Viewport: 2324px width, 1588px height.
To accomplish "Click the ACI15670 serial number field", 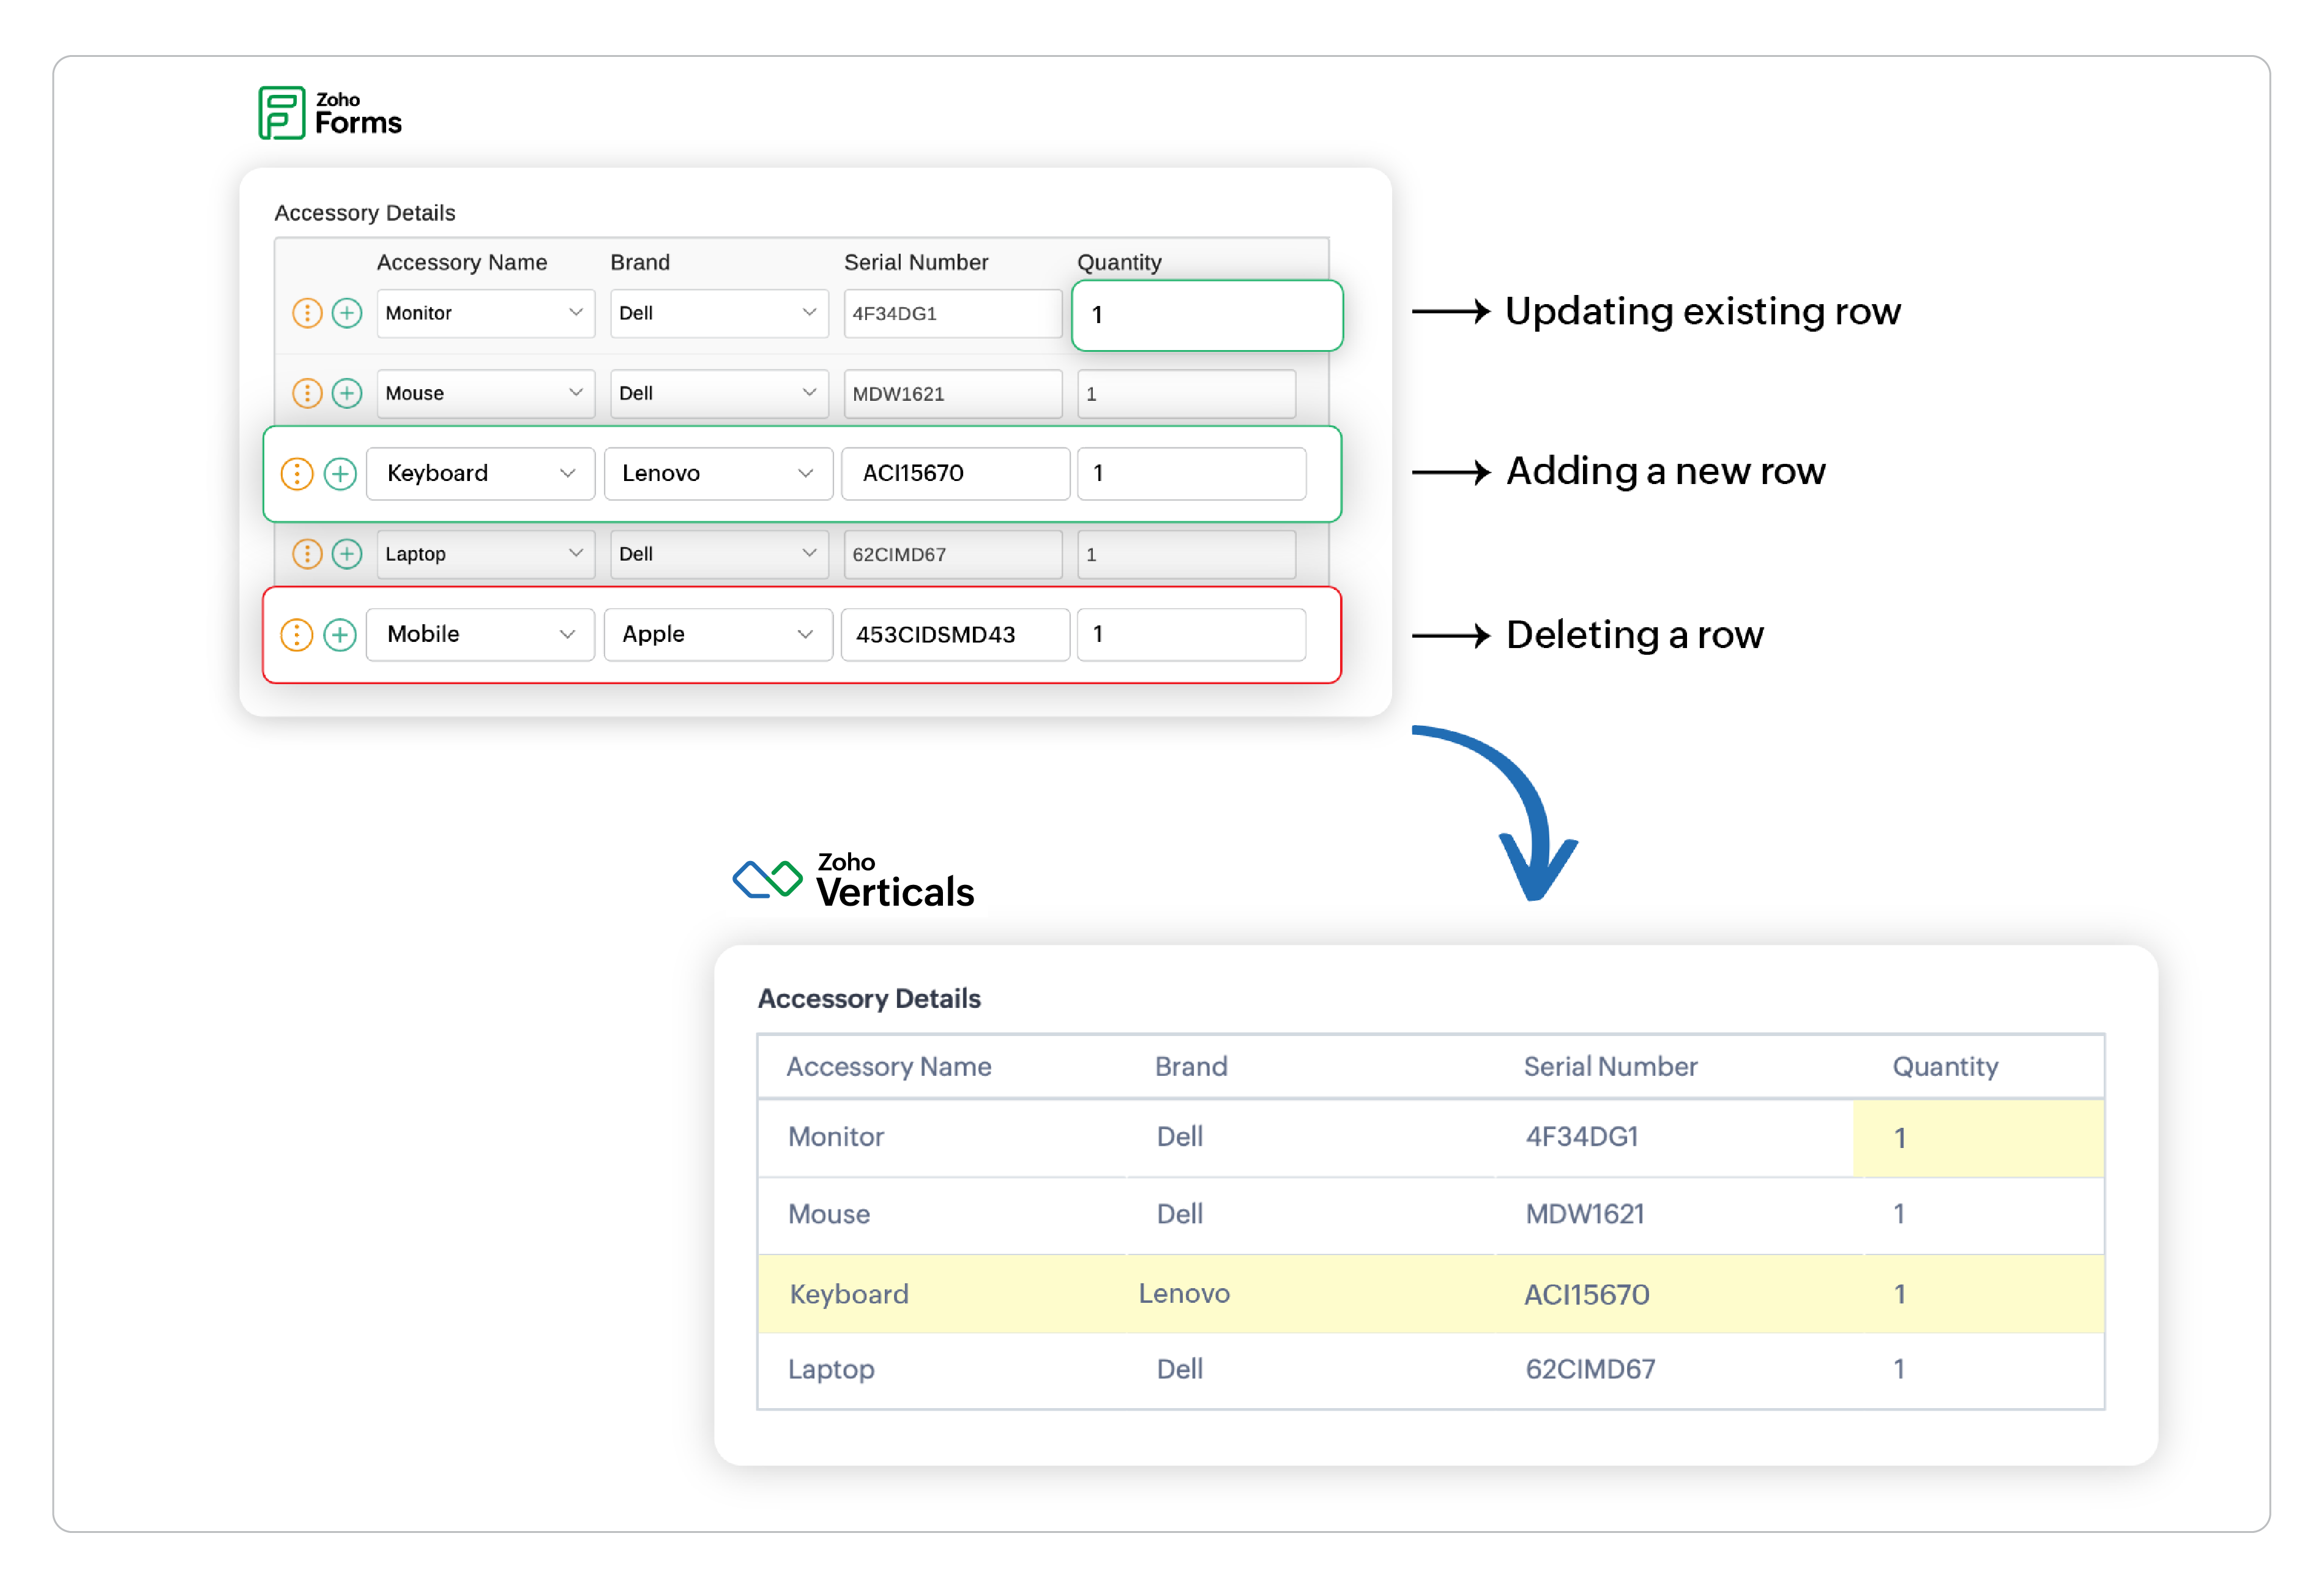I will coord(955,473).
